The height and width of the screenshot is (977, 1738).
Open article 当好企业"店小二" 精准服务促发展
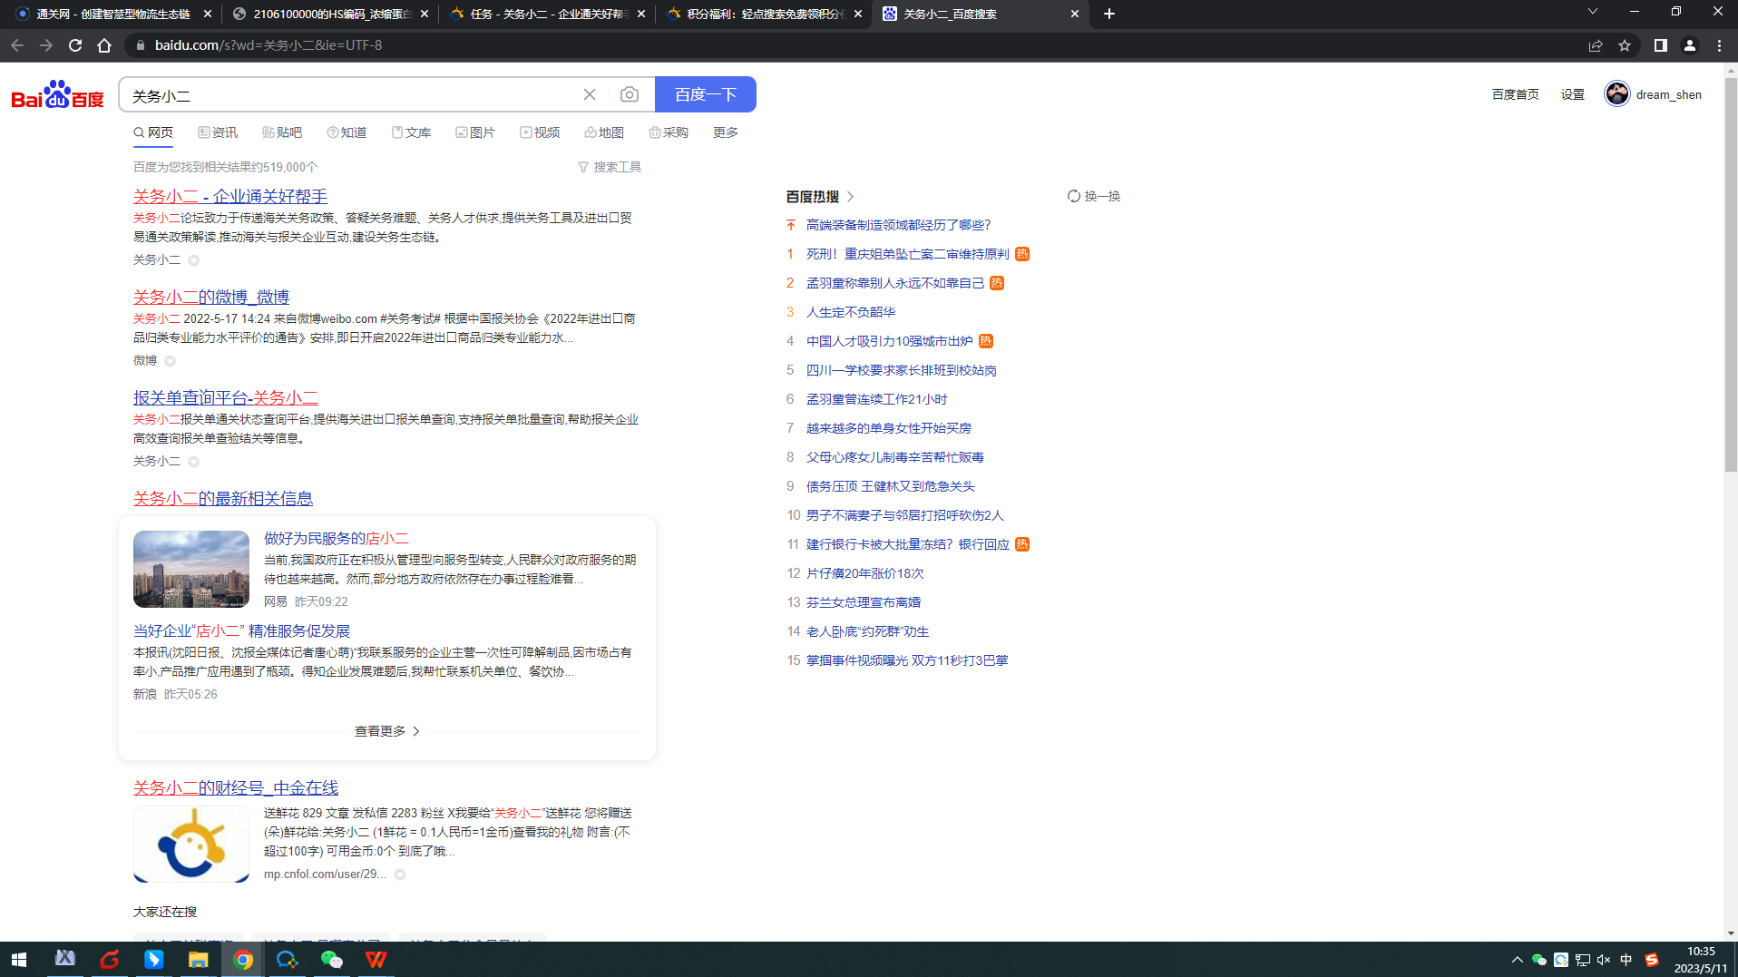(241, 630)
